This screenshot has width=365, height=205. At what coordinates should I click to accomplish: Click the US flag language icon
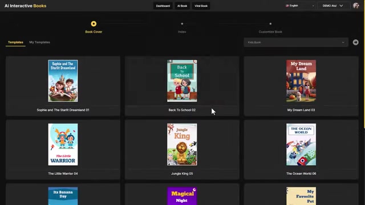pyautogui.click(x=287, y=6)
